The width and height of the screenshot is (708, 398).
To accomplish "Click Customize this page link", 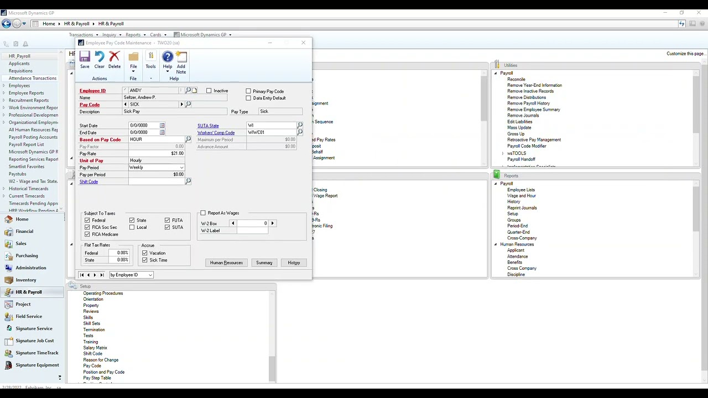I will pos(686,54).
